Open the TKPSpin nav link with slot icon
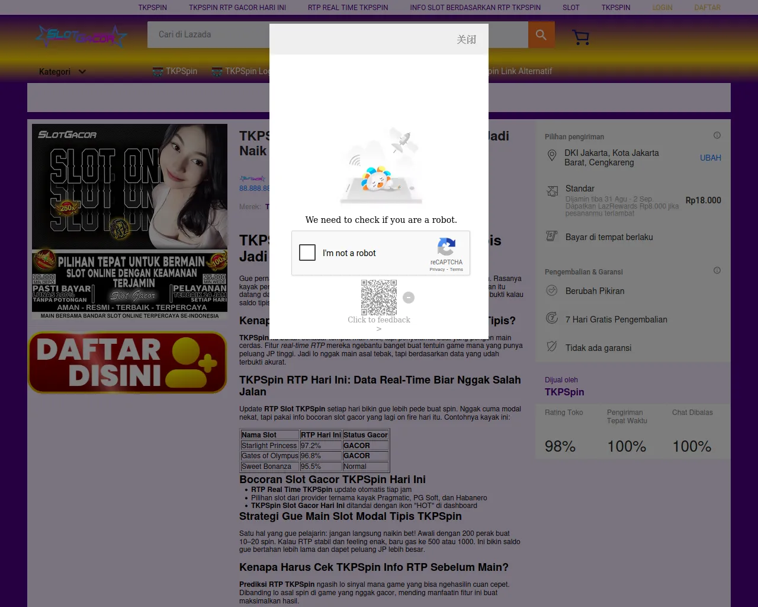This screenshot has width=758, height=607. point(175,71)
